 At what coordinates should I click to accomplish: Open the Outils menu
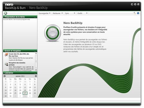(82, 13)
